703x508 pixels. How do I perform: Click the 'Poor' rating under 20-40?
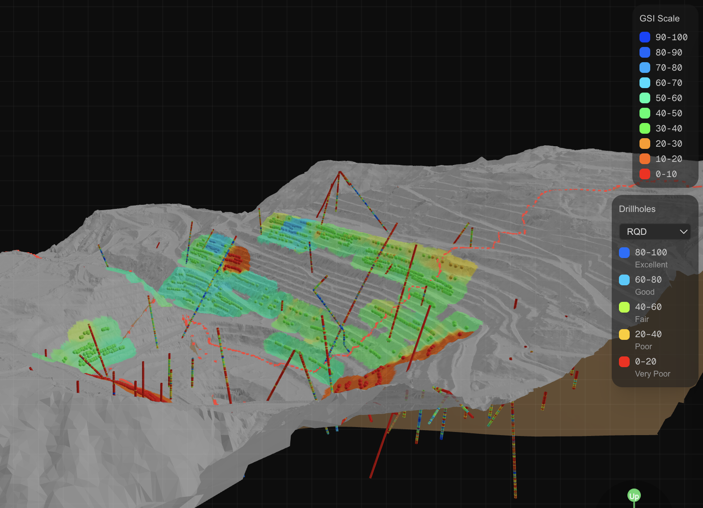pyautogui.click(x=643, y=347)
